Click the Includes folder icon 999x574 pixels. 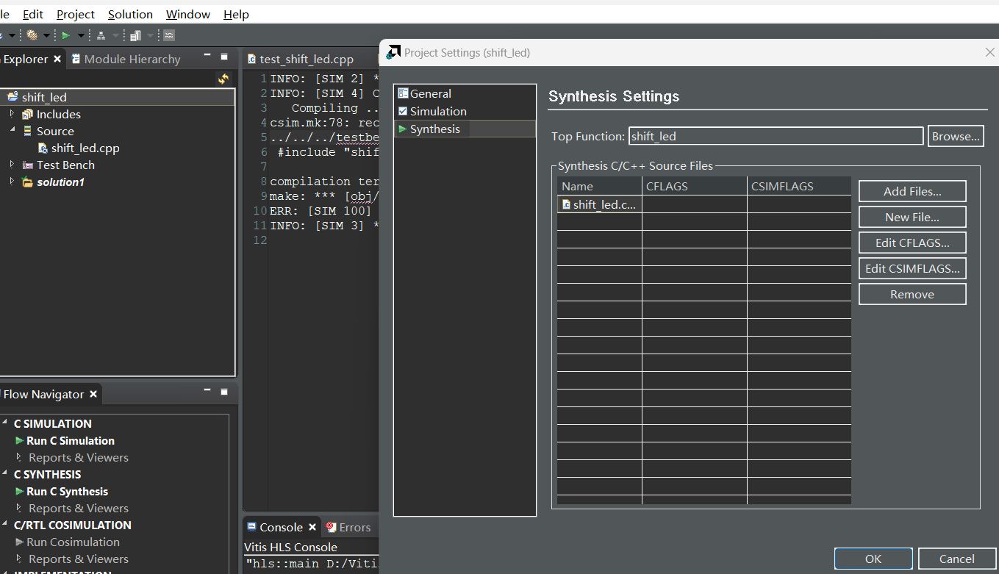(x=27, y=114)
